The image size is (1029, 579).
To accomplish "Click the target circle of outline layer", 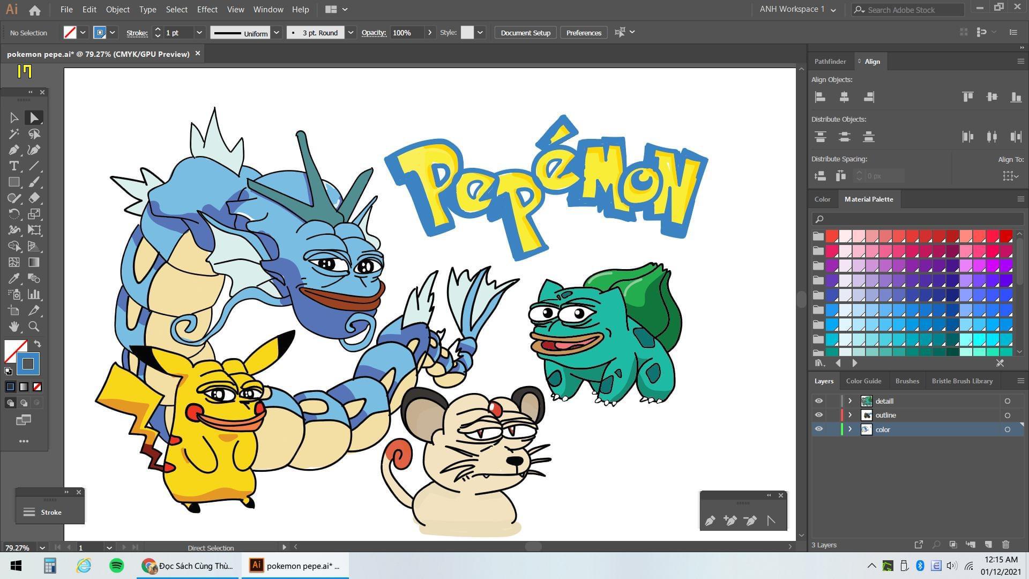I will (x=1008, y=415).
